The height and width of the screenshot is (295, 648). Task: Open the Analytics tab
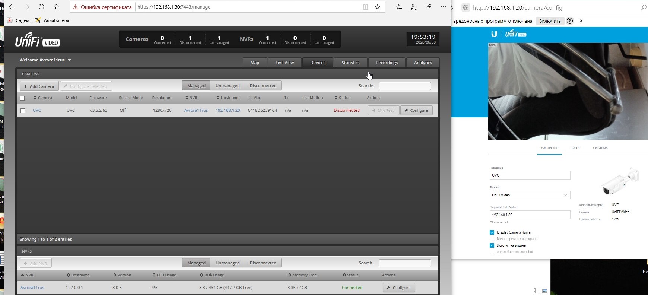423,63
